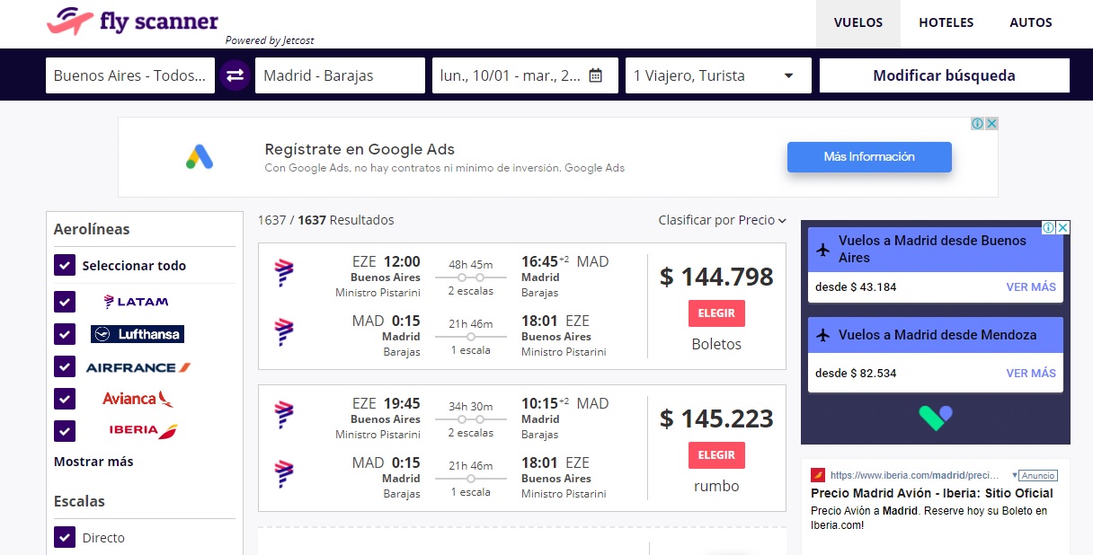Click plane icon in Mendoza ad

coord(823,335)
